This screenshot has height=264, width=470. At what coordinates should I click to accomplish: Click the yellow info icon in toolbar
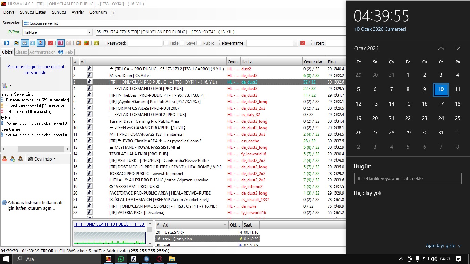(x=96, y=43)
